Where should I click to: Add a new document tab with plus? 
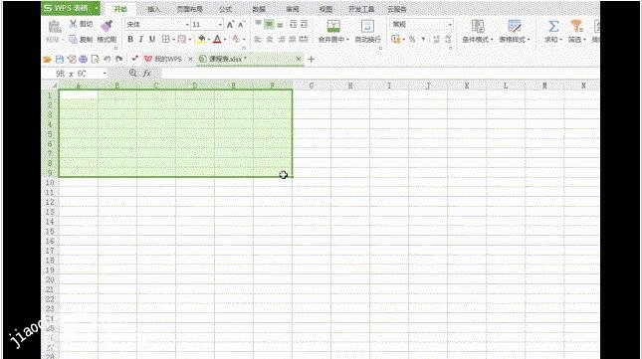pyautogui.click(x=312, y=60)
